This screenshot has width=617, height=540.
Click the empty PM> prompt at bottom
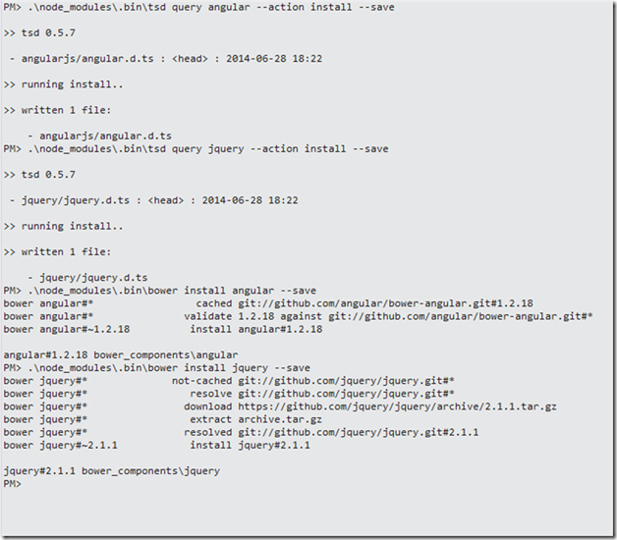[x=13, y=484]
